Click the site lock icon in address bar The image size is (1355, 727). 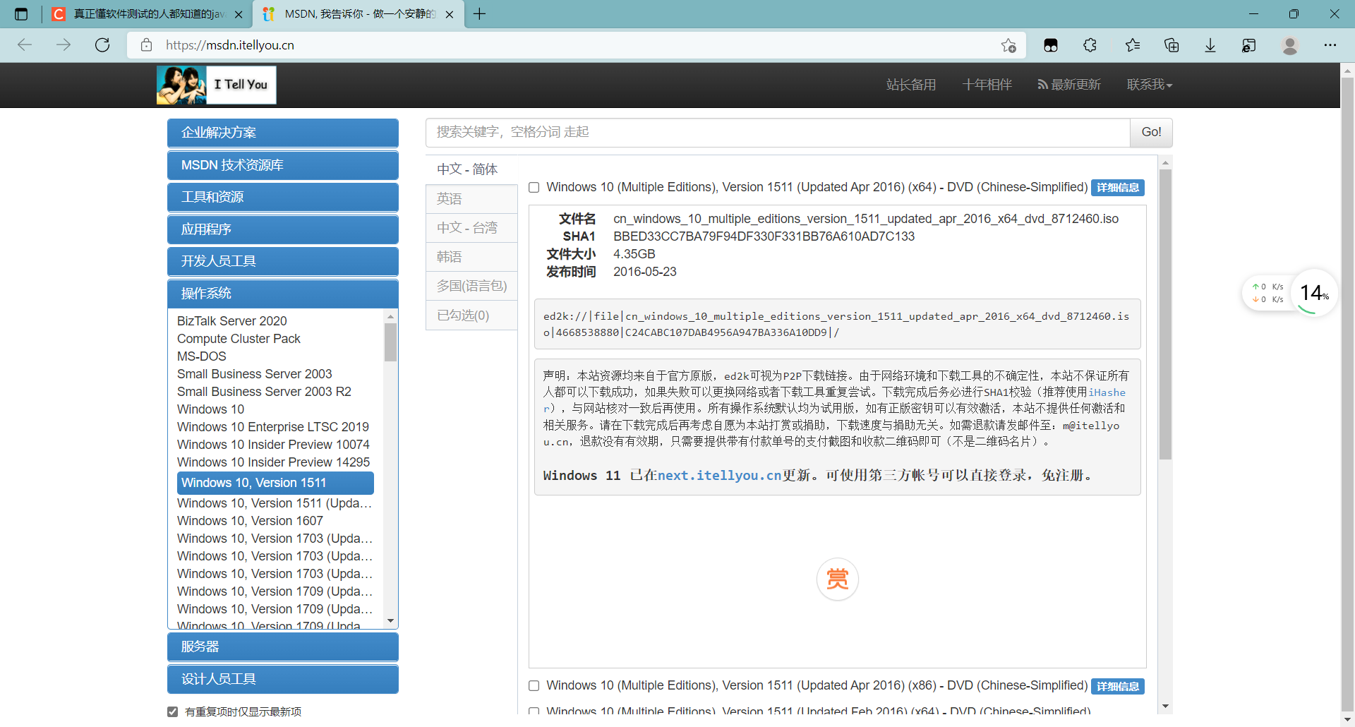146,45
